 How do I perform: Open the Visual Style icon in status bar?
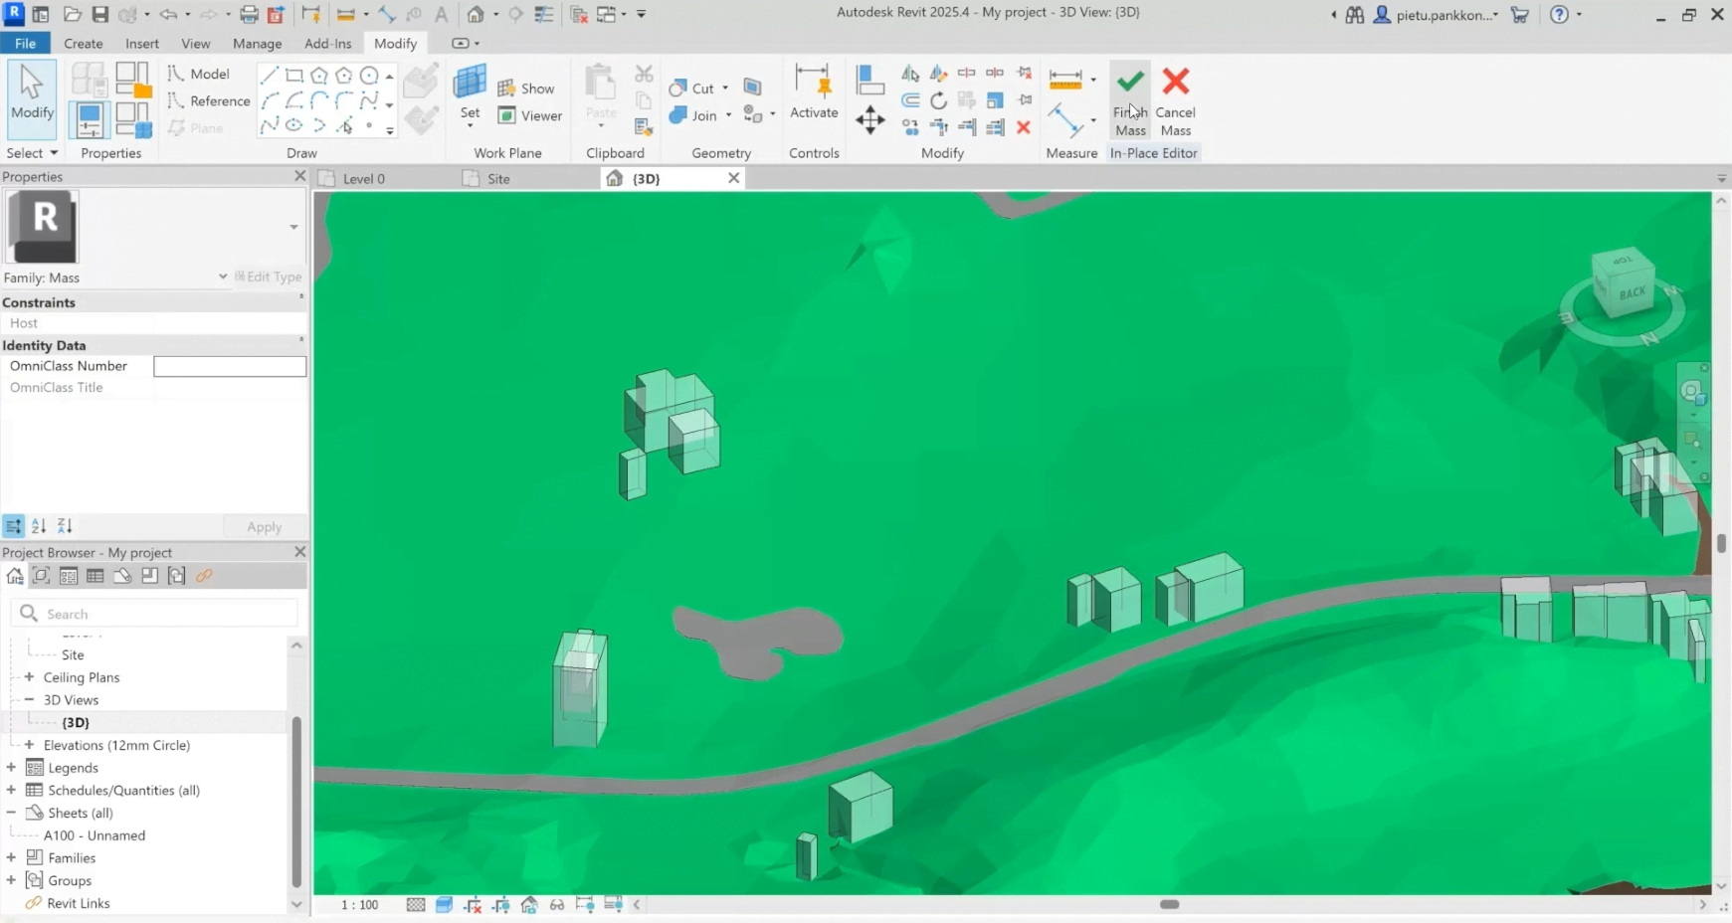[444, 904]
